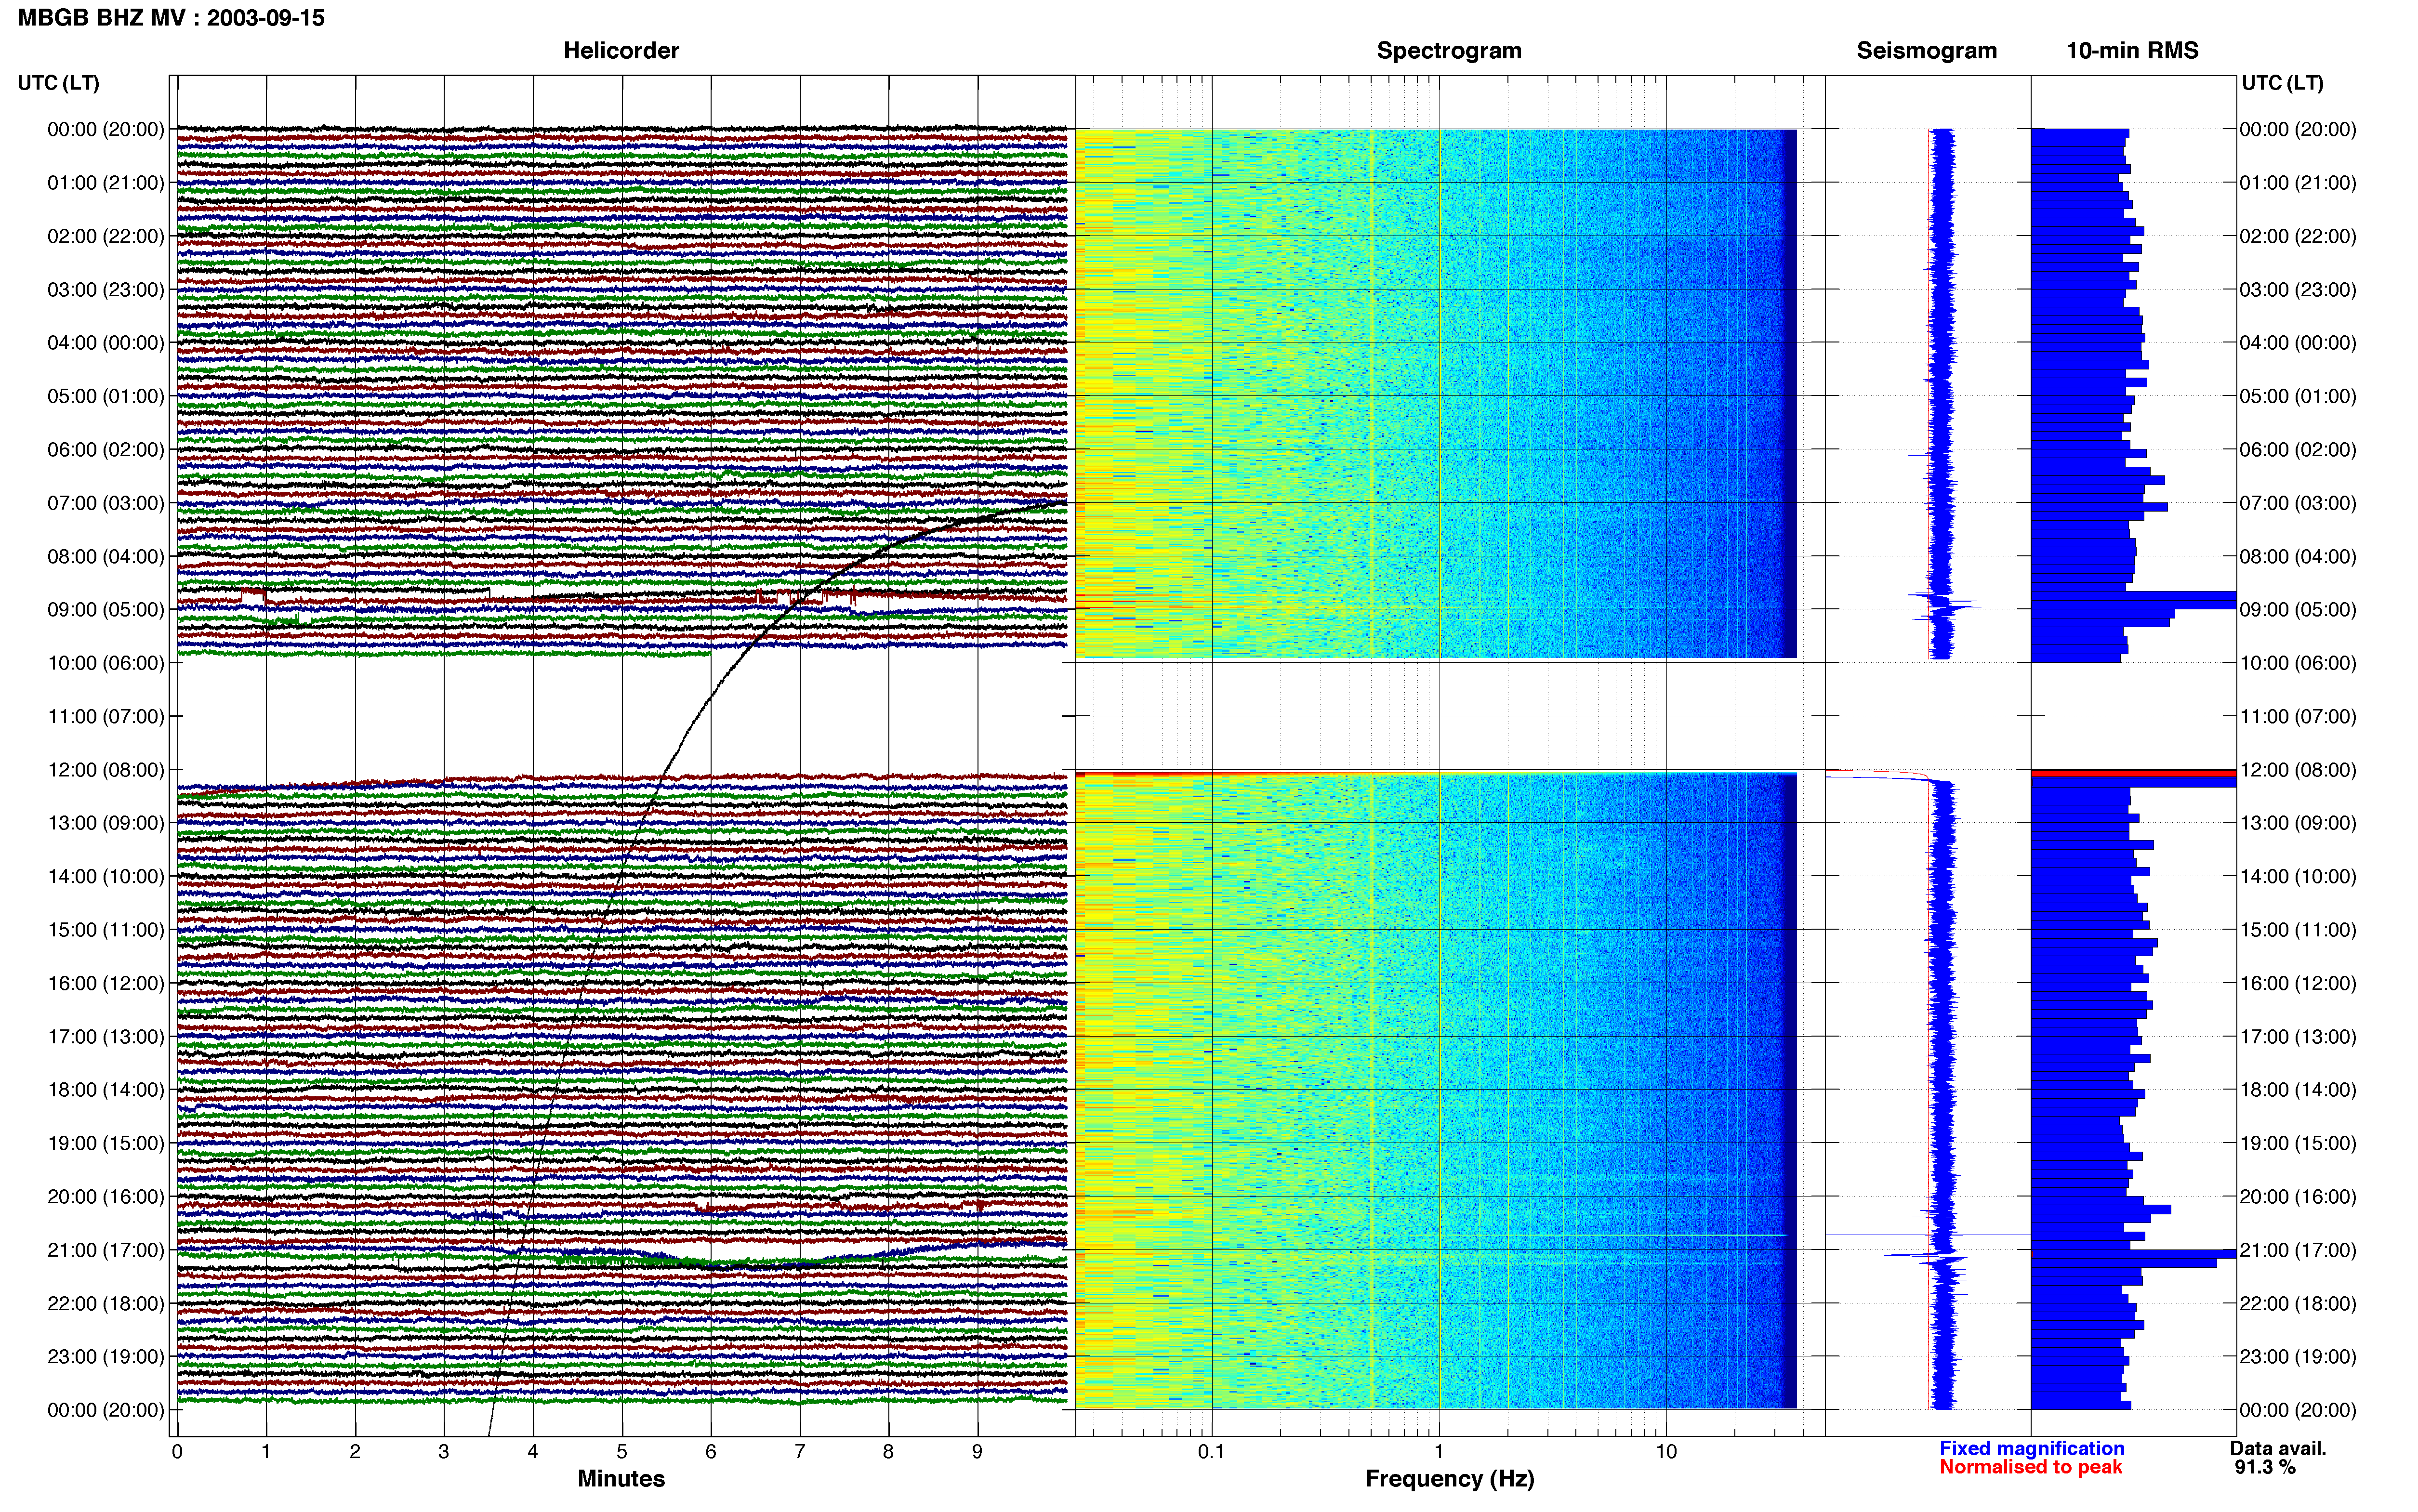The image size is (2418, 1512).
Task: Click the left time label '06:00 (02:00)'
Action: 106,450
